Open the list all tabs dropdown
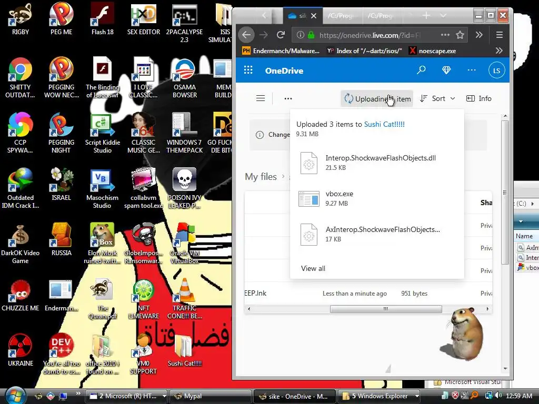The width and height of the screenshot is (539, 404). (x=443, y=15)
